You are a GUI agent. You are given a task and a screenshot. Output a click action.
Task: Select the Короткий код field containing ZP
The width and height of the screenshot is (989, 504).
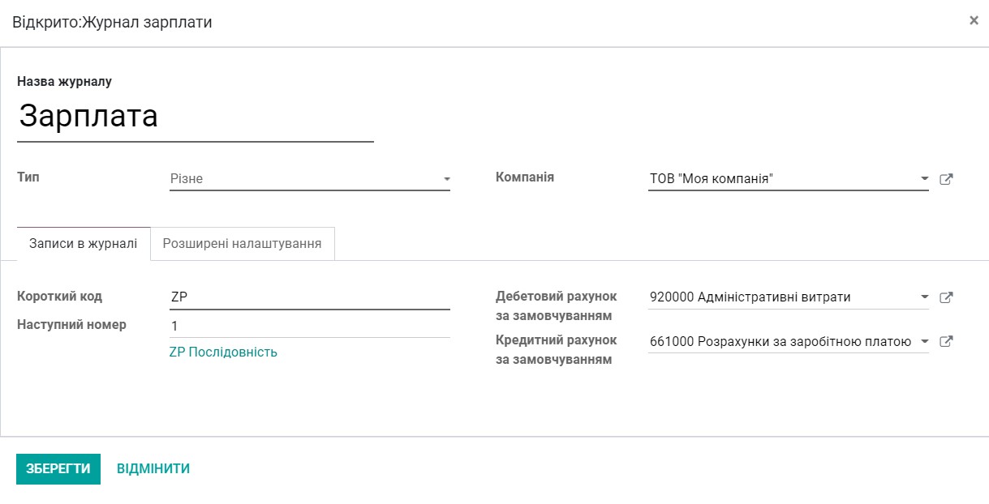coord(308,297)
